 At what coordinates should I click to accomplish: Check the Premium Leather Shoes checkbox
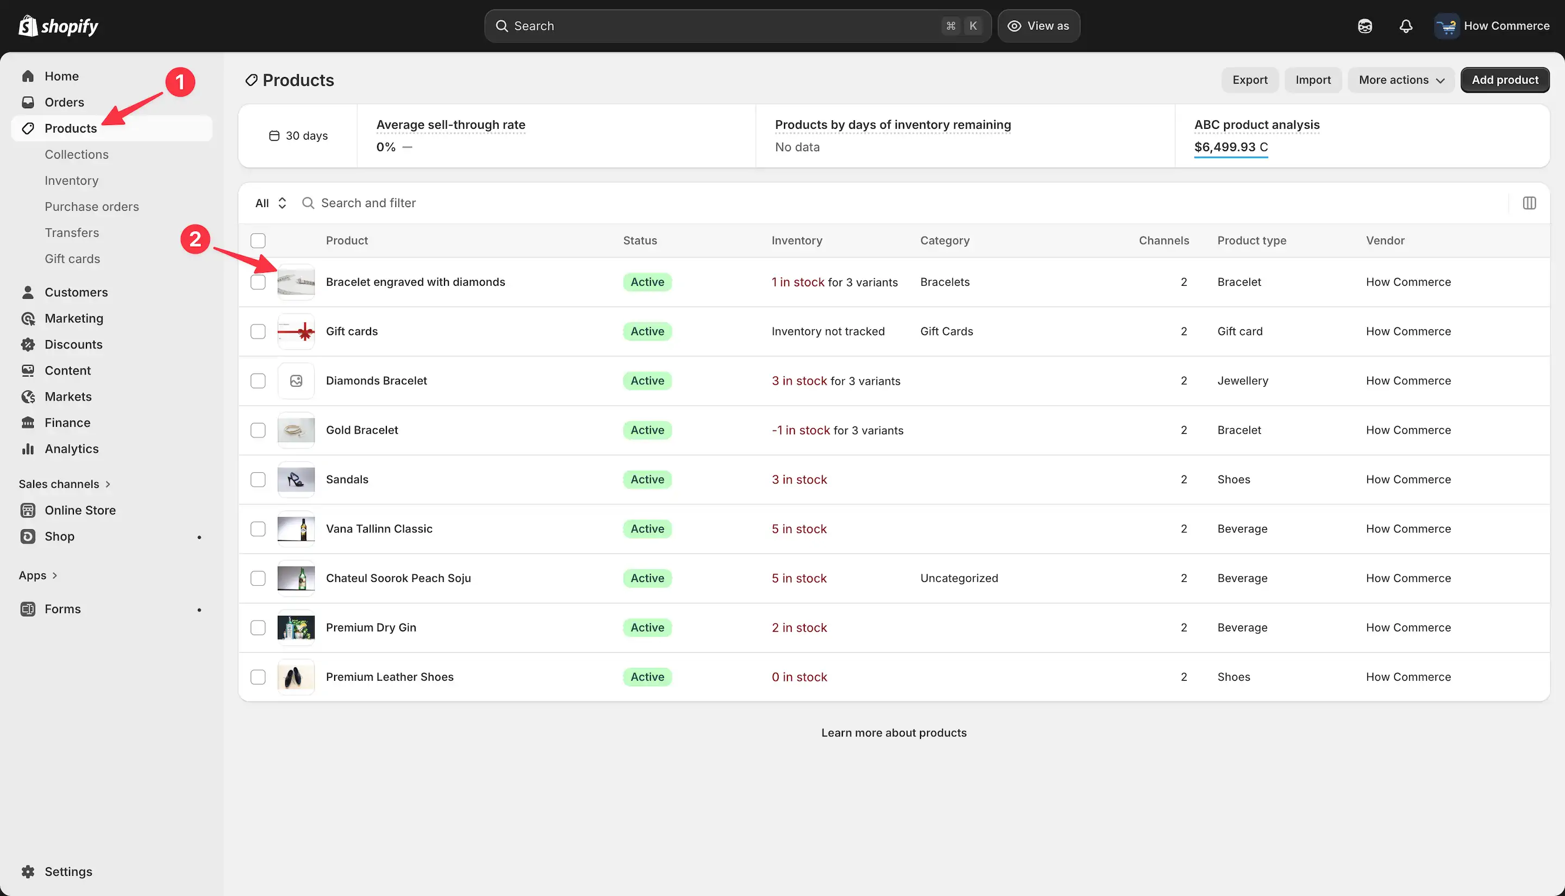pos(258,677)
